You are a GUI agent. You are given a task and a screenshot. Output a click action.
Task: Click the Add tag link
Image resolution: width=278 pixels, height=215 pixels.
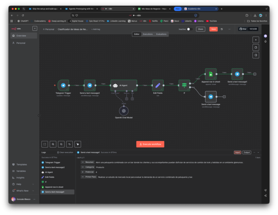[96, 29]
